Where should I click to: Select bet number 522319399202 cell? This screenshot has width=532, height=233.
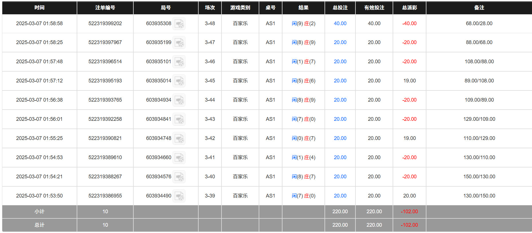point(105,23)
